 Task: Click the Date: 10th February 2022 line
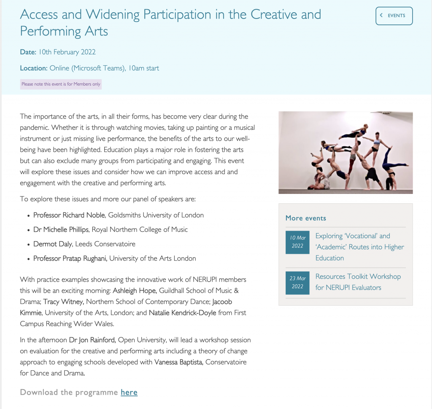pos(58,52)
